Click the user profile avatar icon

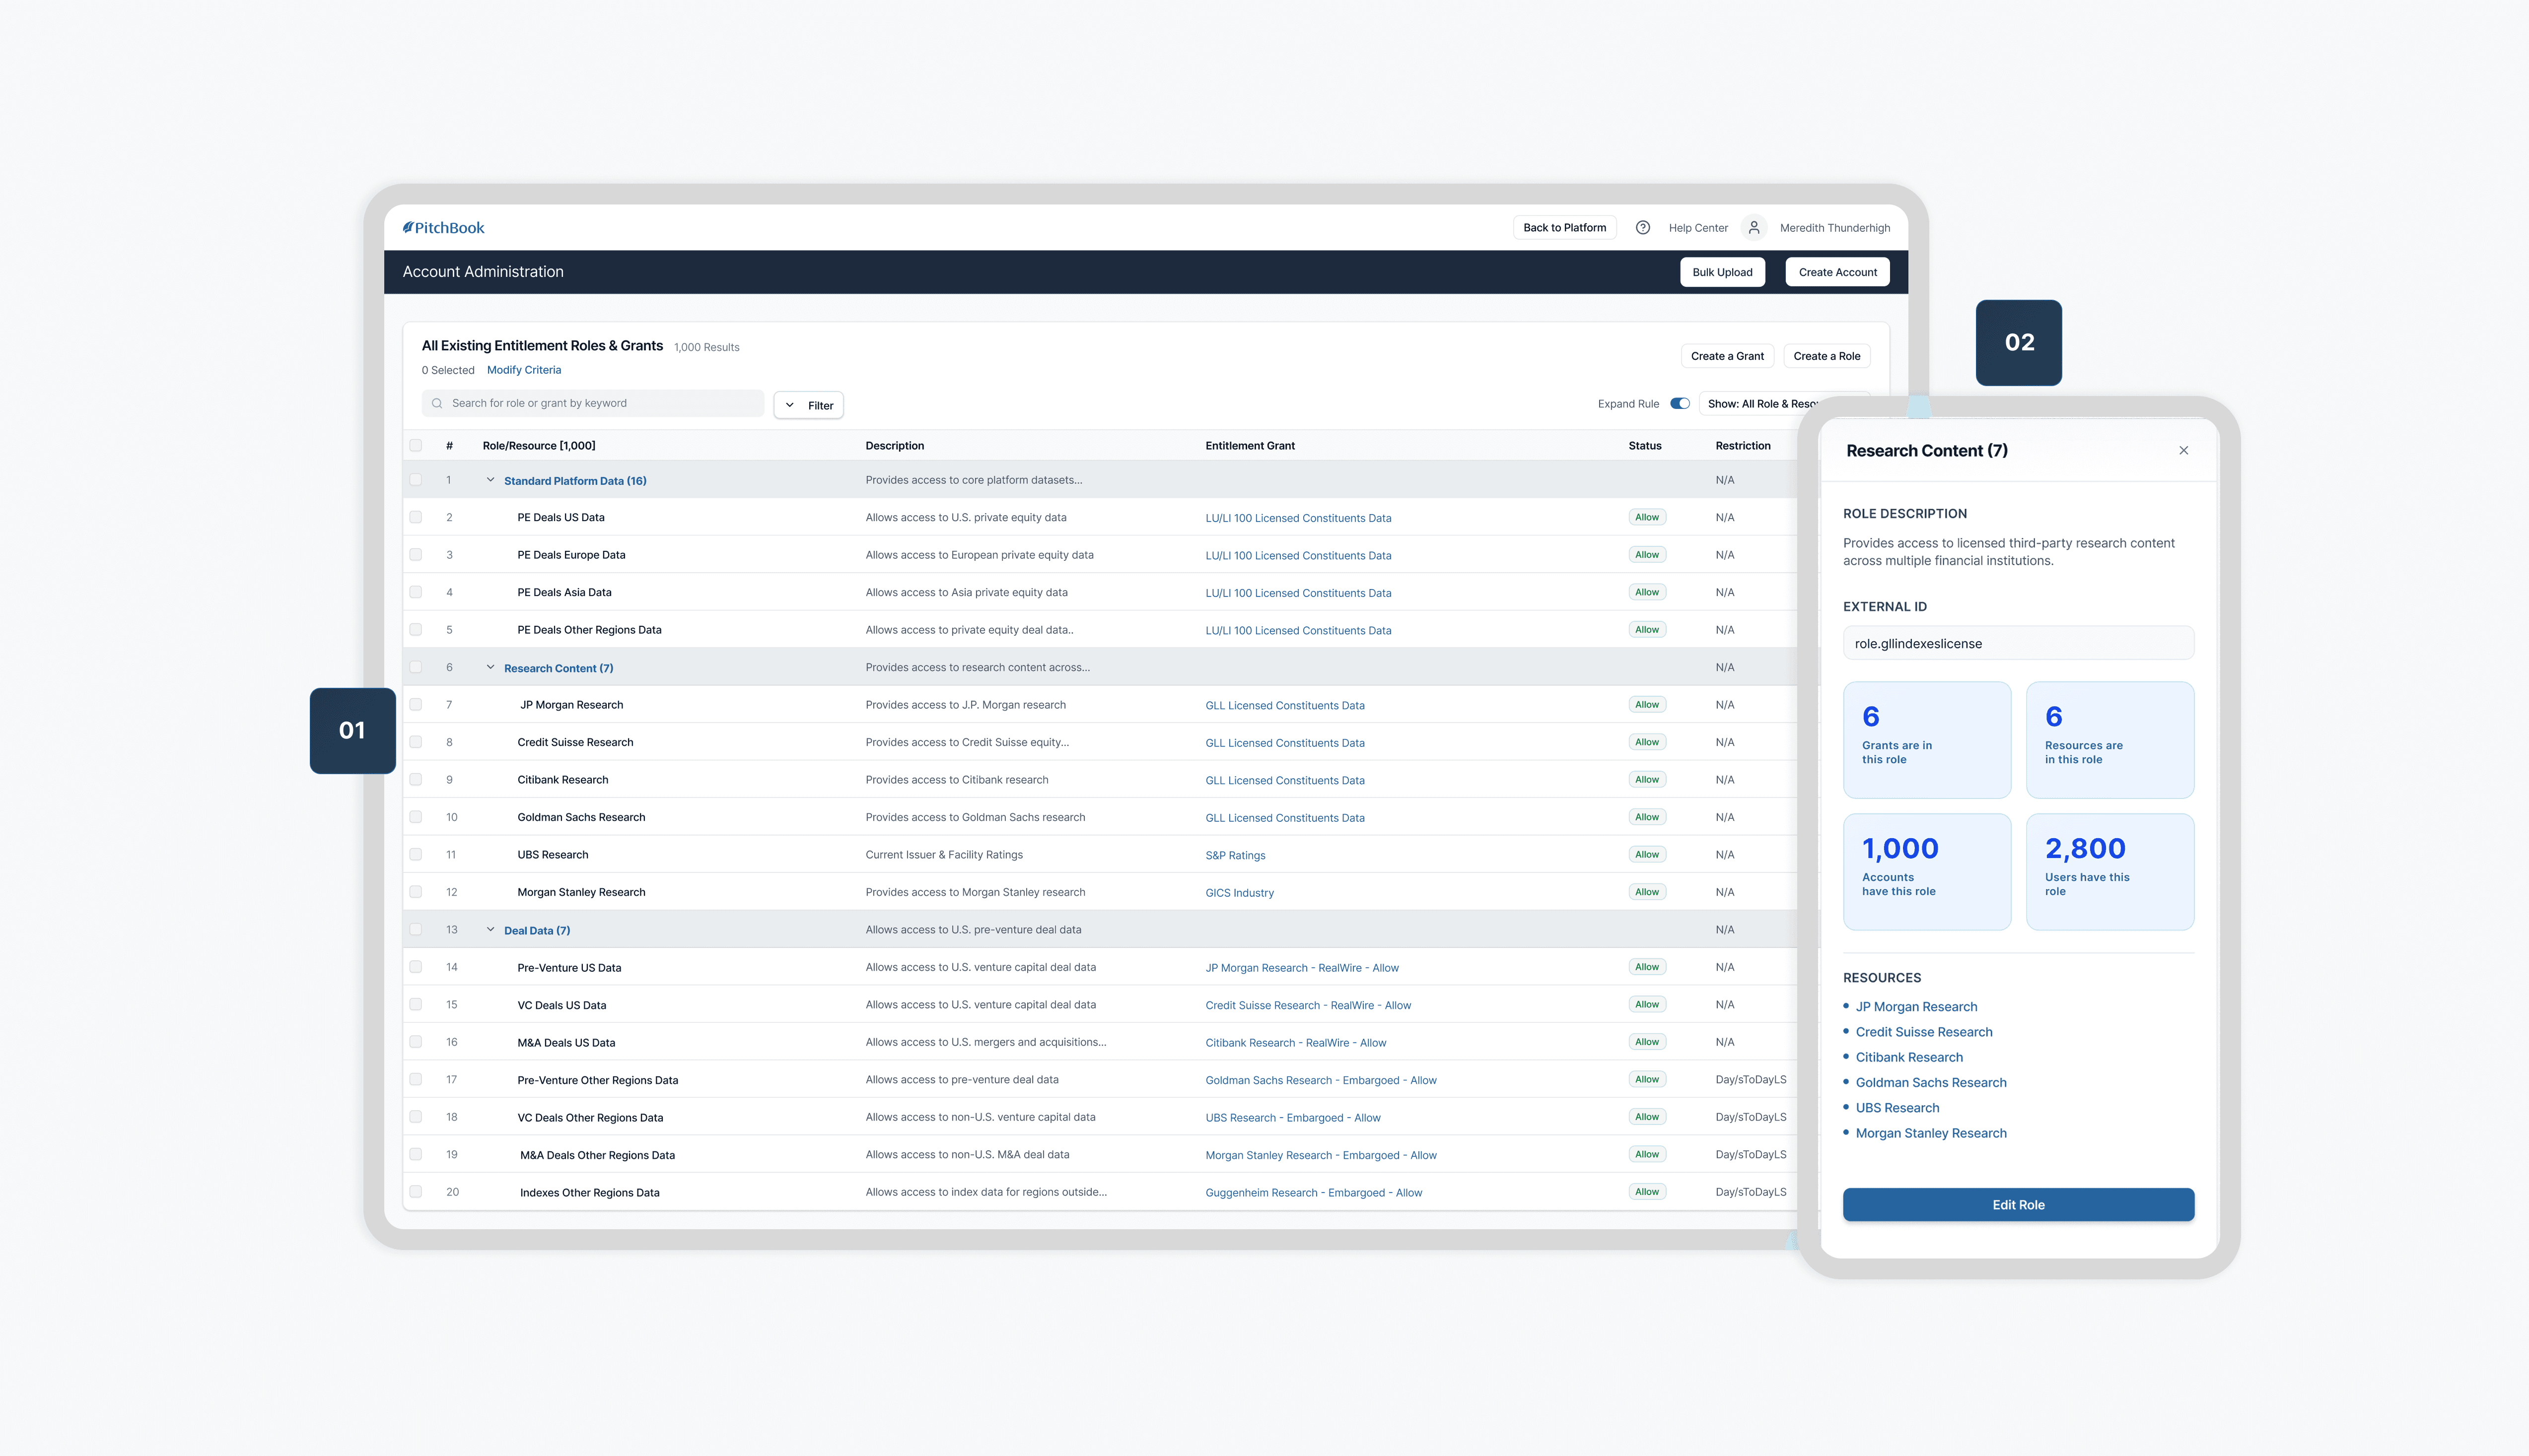(1754, 228)
